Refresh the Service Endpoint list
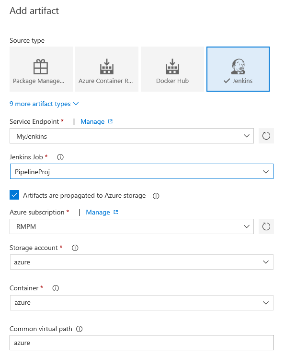This screenshot has height=357, width=285. tap(266, 136)
